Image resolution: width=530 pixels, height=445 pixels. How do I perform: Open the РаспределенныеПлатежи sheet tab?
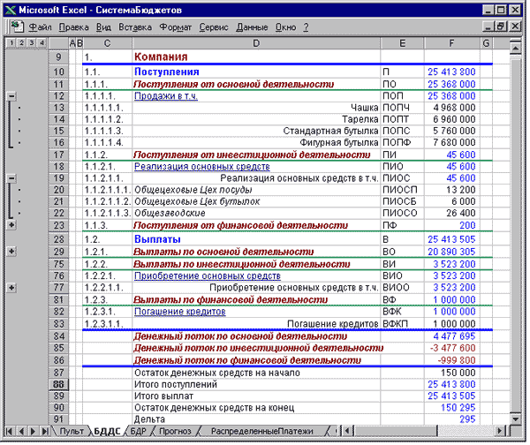[262, 431]
